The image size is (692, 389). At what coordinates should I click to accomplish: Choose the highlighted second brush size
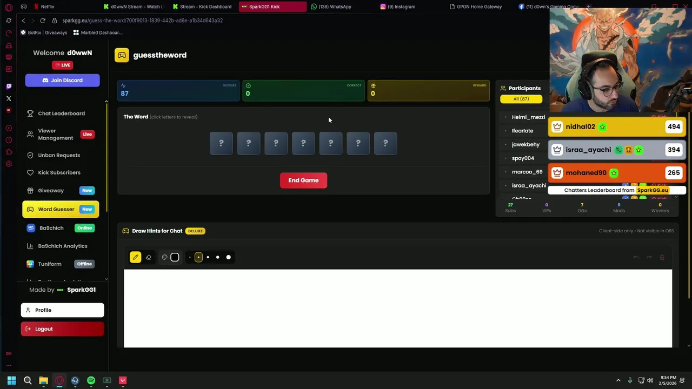(x=198, y=257)
